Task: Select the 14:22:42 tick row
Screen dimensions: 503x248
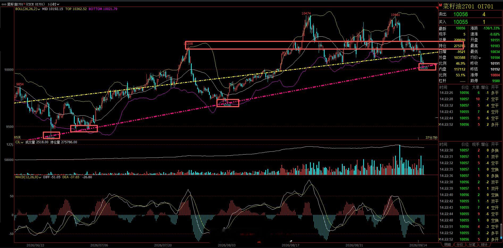Action: click(x=469, y=201)
